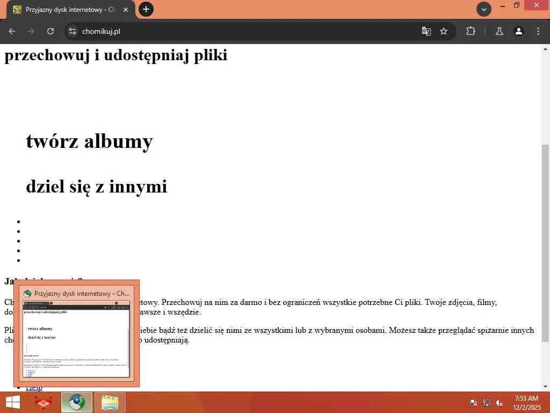Screen dimensions: 550x413
Task: Bookmark this page with the star icon
Action: click(444, 31)
